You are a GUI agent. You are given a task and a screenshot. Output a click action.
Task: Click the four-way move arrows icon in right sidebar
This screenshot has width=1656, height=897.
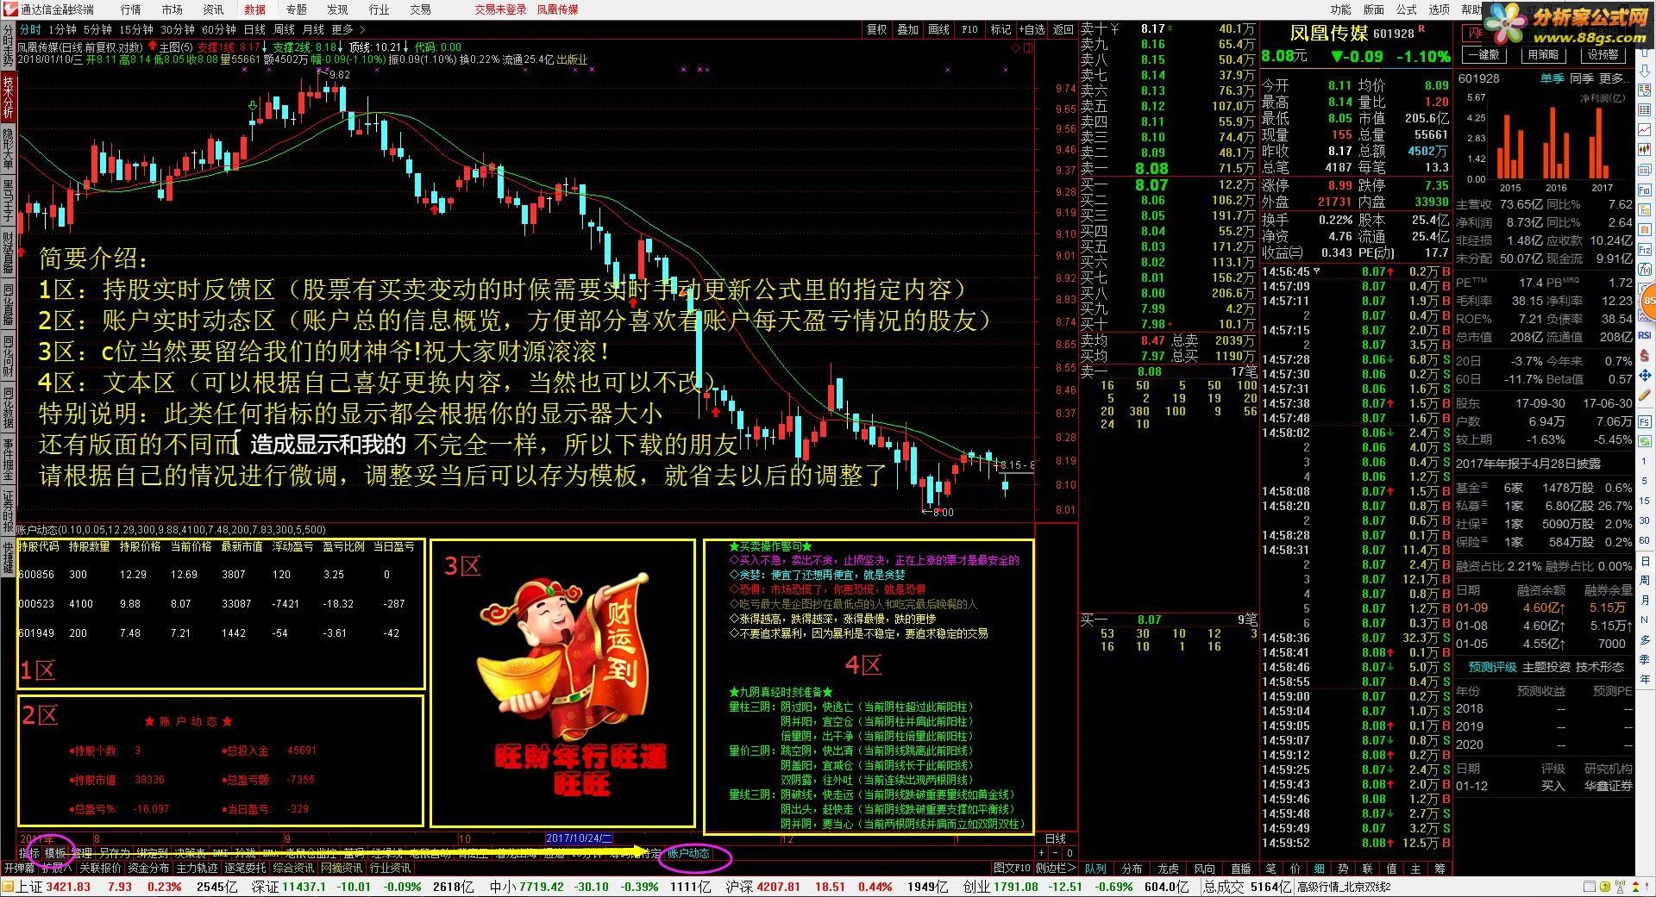(x=1645, y=375)
